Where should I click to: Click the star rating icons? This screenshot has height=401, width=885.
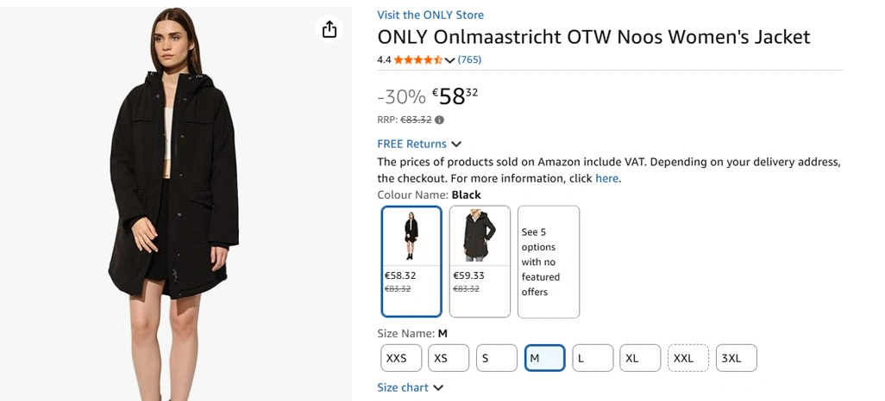coord(418,60)
